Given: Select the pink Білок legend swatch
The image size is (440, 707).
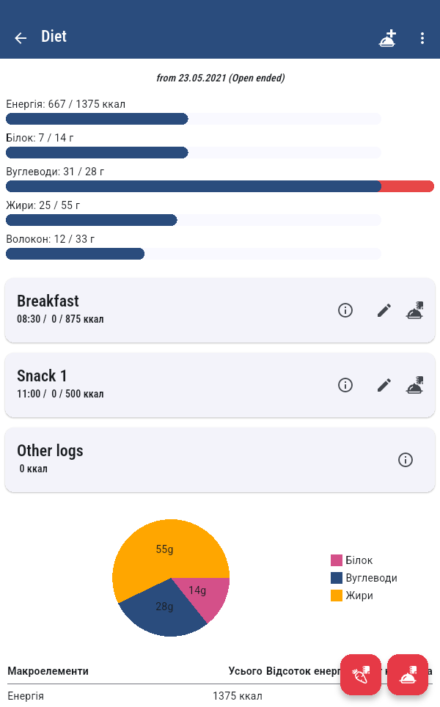Looking at the screenshot, I should coord(337,560).
